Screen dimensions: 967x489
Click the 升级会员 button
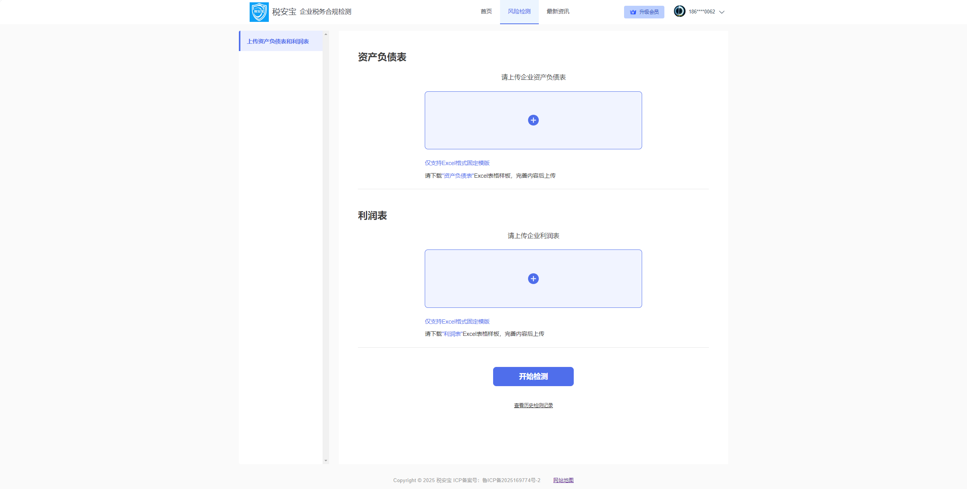point(644,12)
